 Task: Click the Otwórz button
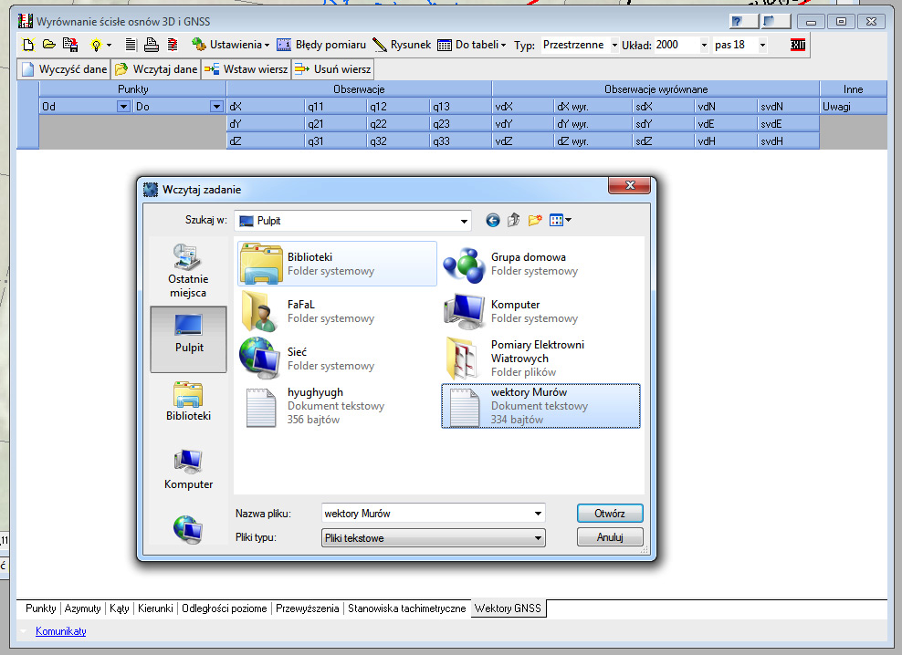point(610,513)
